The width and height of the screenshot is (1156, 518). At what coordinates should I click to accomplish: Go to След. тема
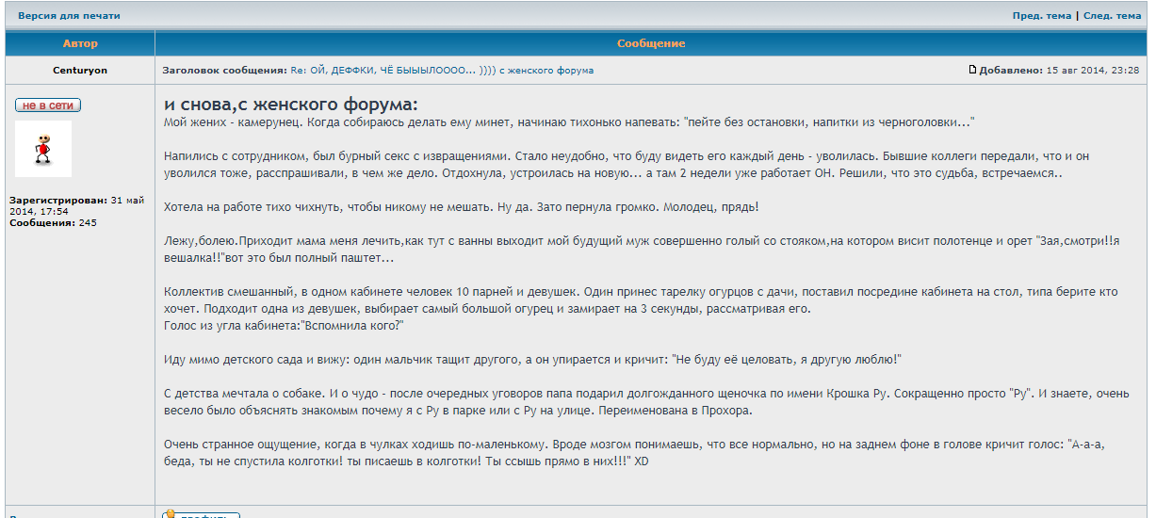[1112, 16]
